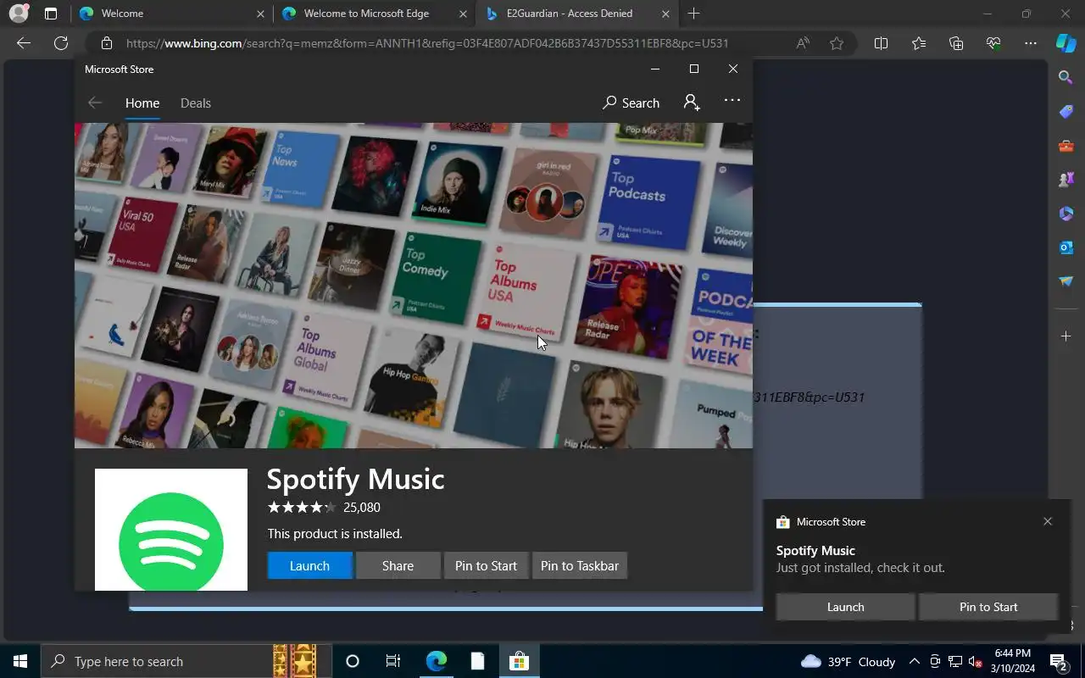This screenshot has width=1085, height=678.
Task: Click Pin to Taskbar button
Action: pyautogui.click(x=580, y=565)
